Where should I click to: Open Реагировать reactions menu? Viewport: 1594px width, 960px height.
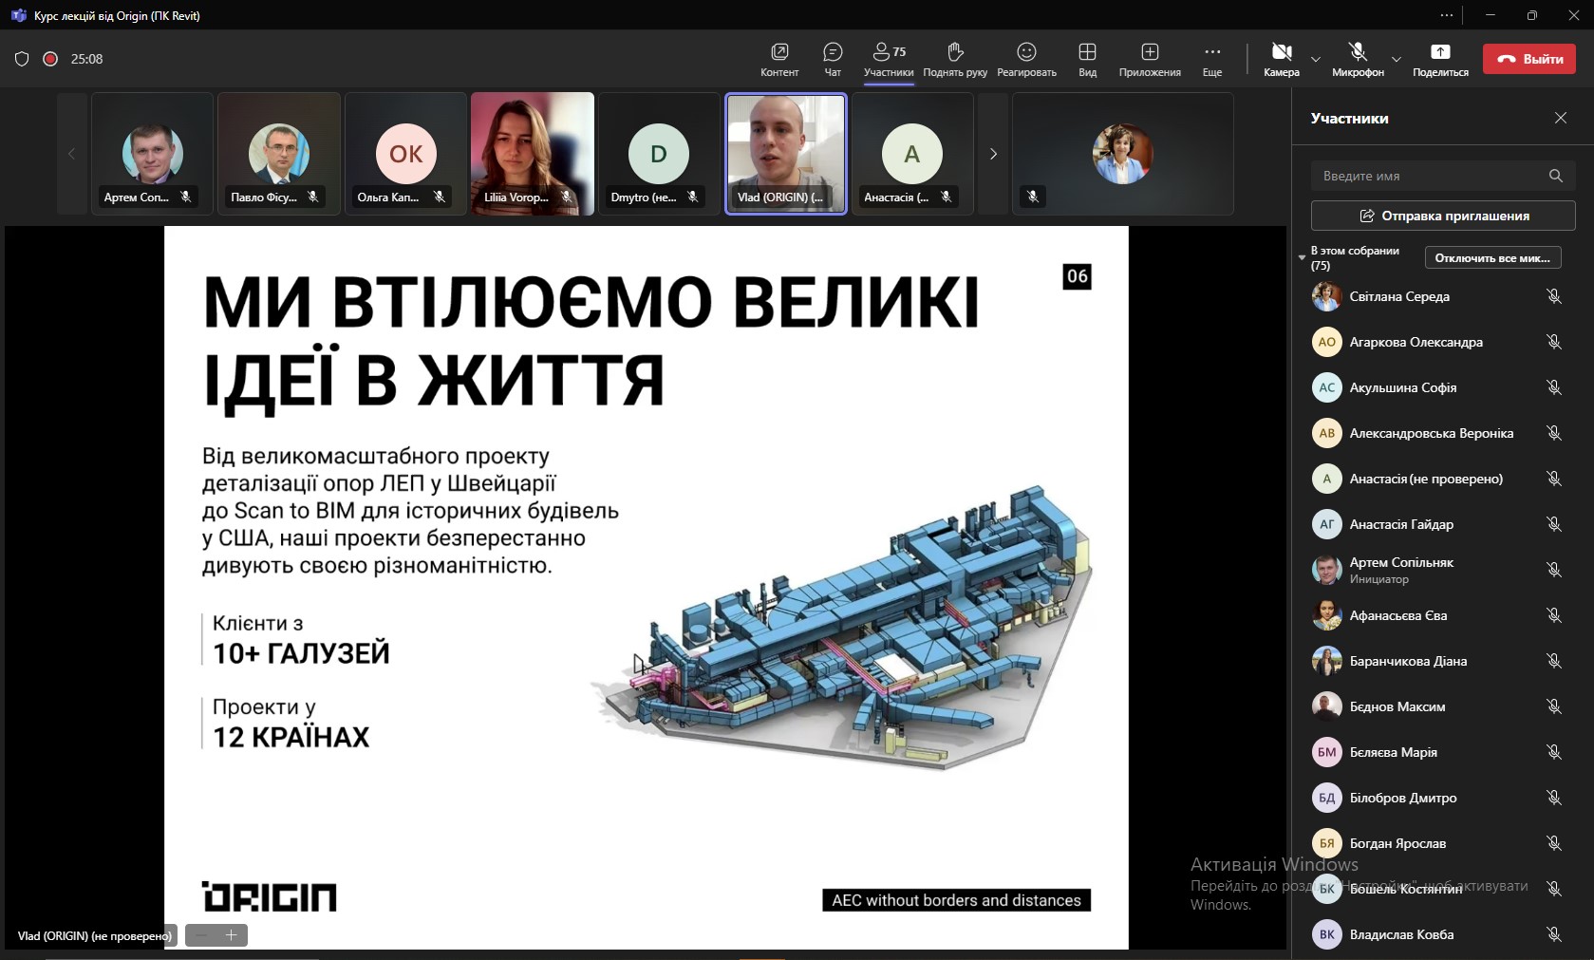[x=1026, y=59]
